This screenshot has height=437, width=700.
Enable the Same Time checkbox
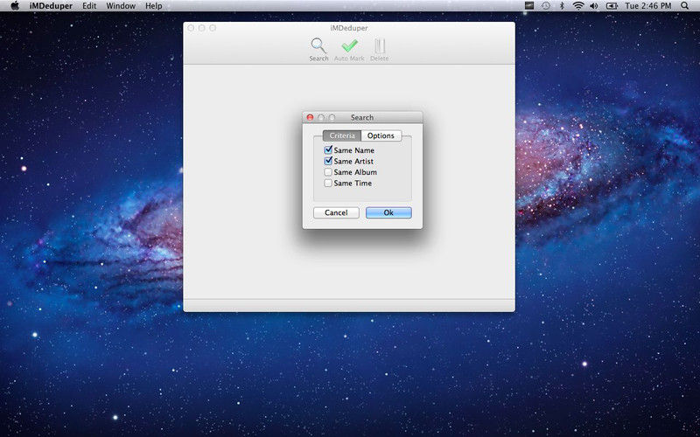(x=328, y=183)
